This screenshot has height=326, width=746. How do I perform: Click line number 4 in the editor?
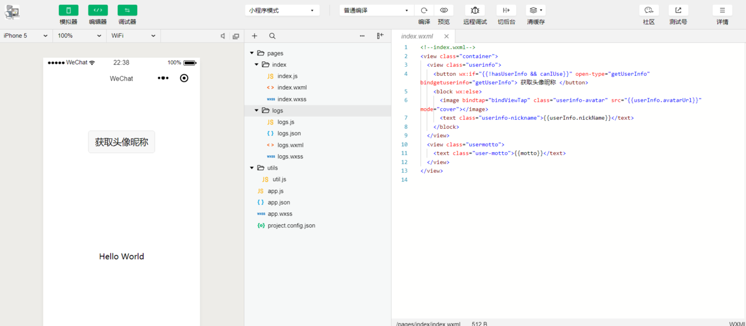406,74
